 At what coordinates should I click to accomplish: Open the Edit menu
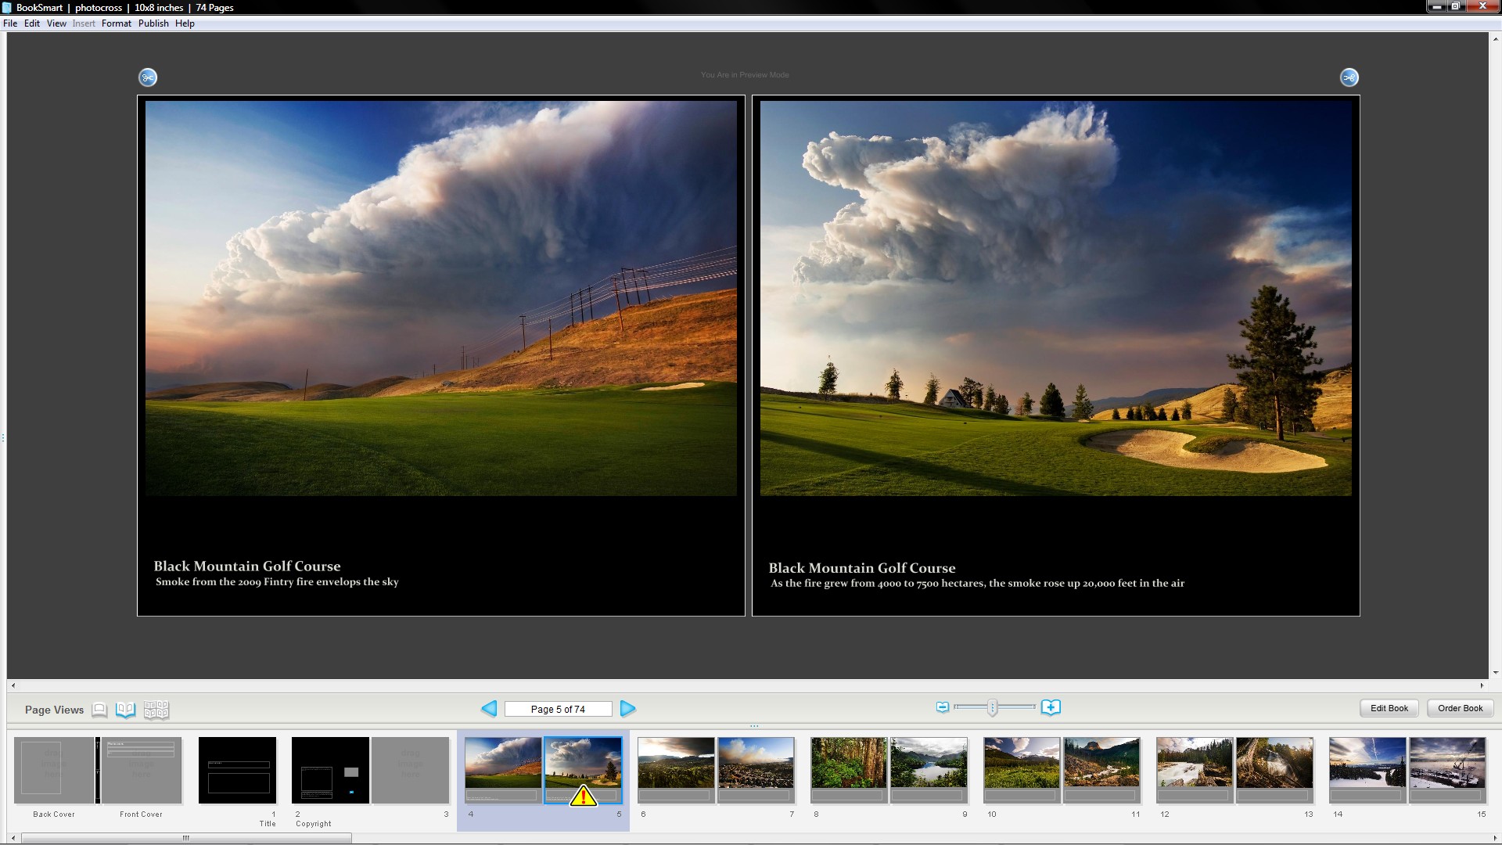pyautogui.click(x=32, y=23)
